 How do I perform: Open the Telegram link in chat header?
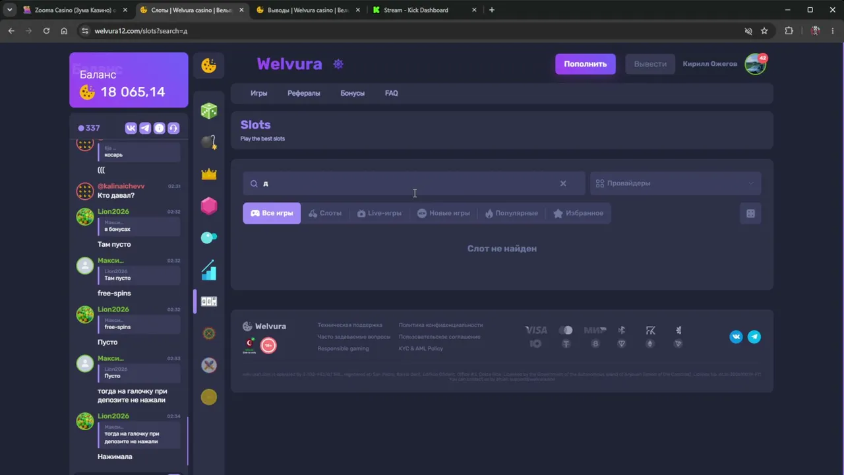click(x=145, y=128)
